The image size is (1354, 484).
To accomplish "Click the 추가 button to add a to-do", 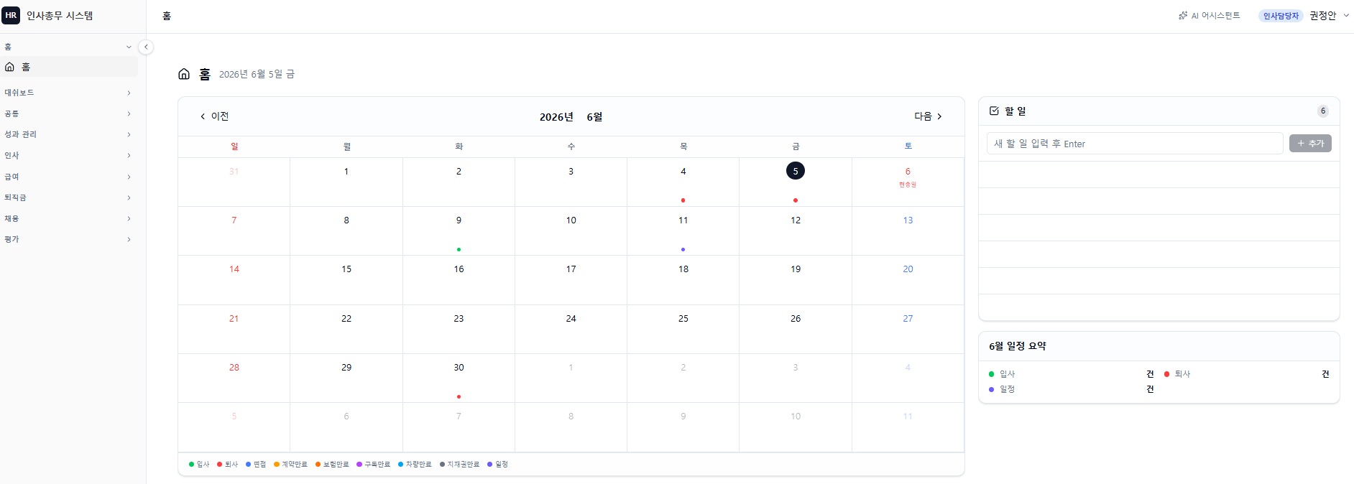I will [1310, 144].
